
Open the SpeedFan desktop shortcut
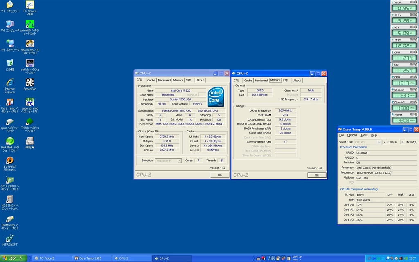tap(30, 83)
